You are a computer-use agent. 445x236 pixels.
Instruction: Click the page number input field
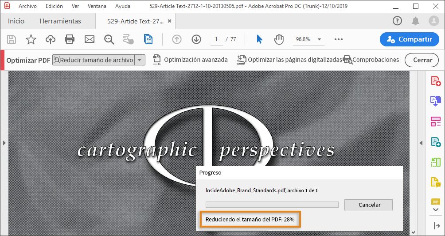pyautogui.click(x=217, y=39)
